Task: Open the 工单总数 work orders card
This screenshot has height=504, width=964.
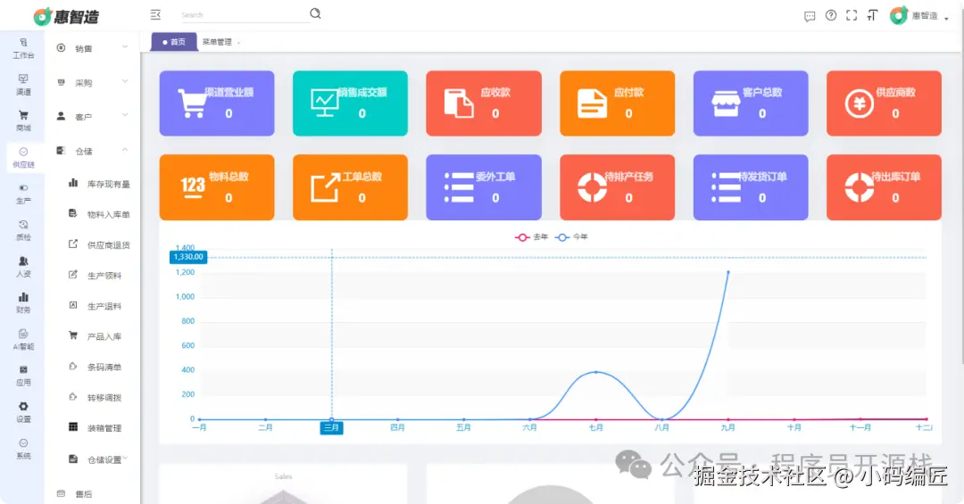Action: click(351, 186)
